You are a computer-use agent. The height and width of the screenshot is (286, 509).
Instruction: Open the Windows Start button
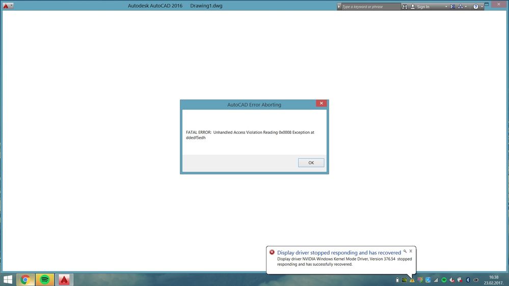point(8,279)
